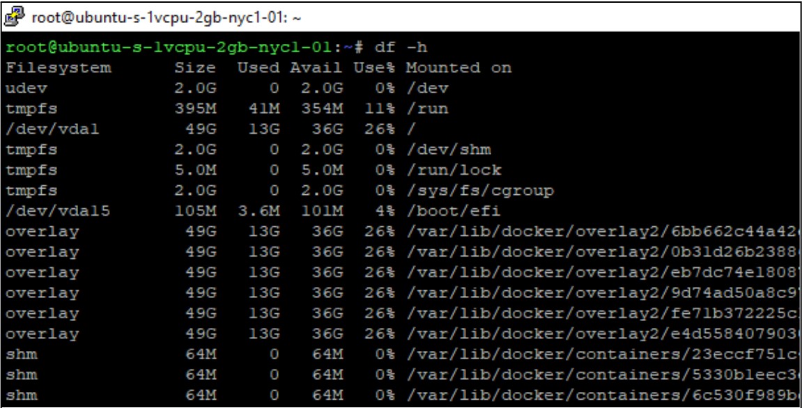Image resolution: width=802 pixels, height=408 pixels.
Task: Click the containers path starting with 23eccf751c
Action: coord(603,354)
